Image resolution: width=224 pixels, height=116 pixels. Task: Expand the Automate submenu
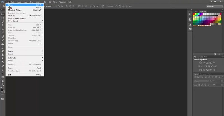[x=25, y=58]
